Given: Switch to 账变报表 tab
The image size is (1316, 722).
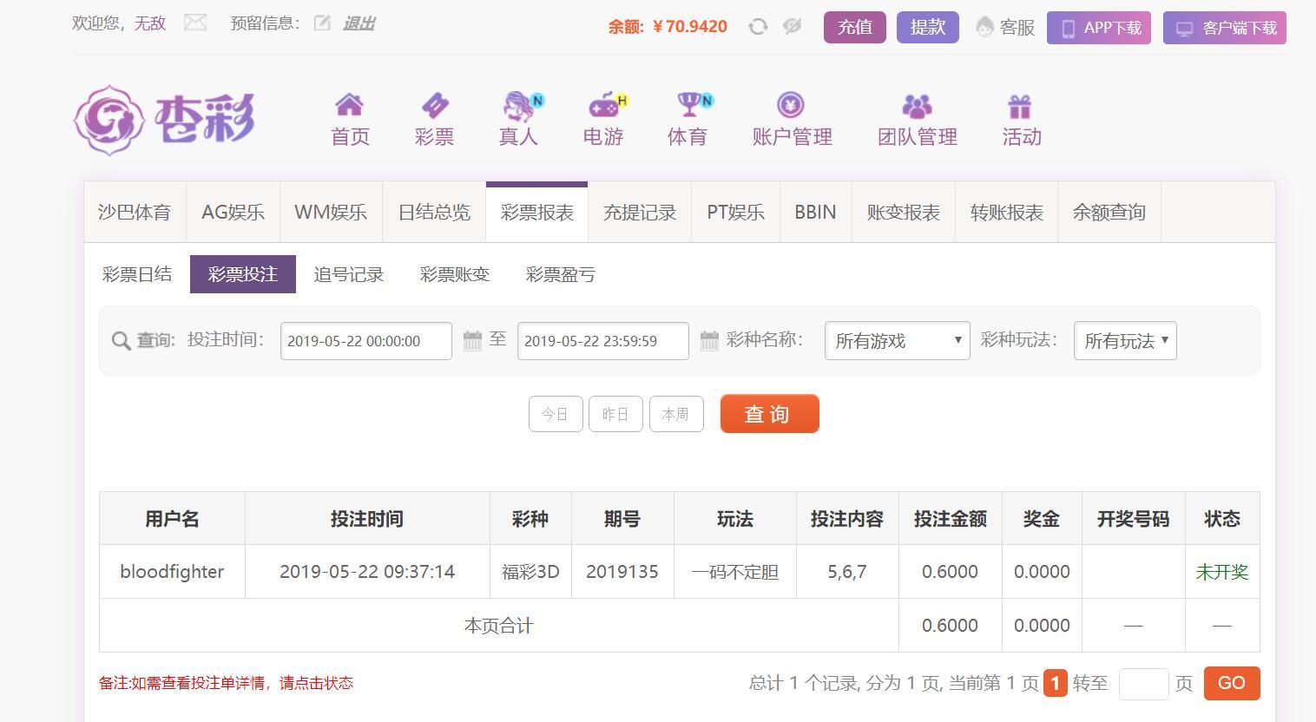Looking at the screenshot, I should [903, 213].
